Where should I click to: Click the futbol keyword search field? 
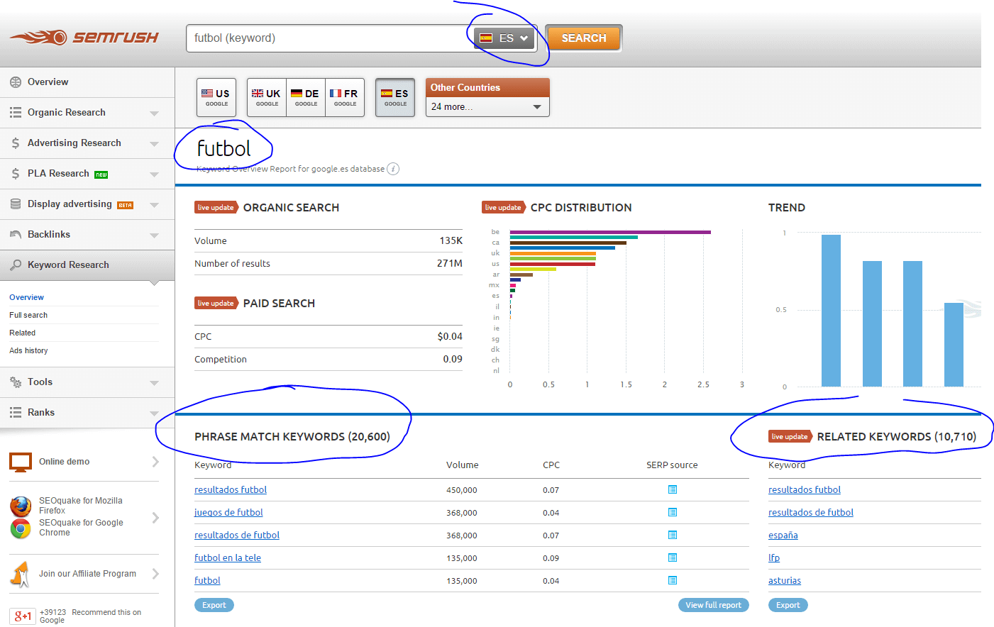326,38
